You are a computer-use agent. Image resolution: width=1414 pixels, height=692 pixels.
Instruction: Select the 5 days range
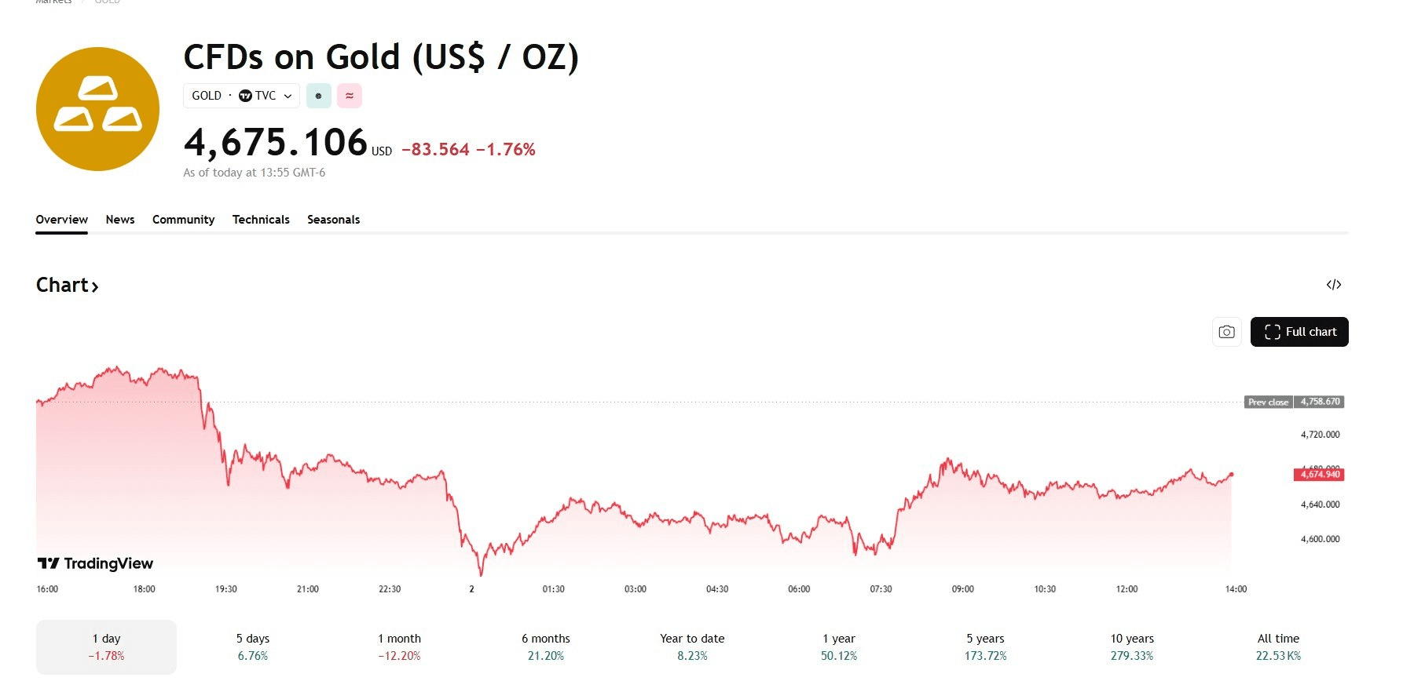(x=253, y=646)
